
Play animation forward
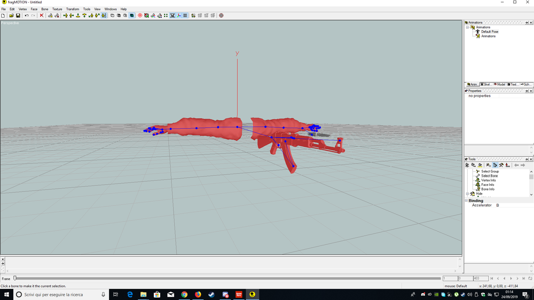(511, 278)
